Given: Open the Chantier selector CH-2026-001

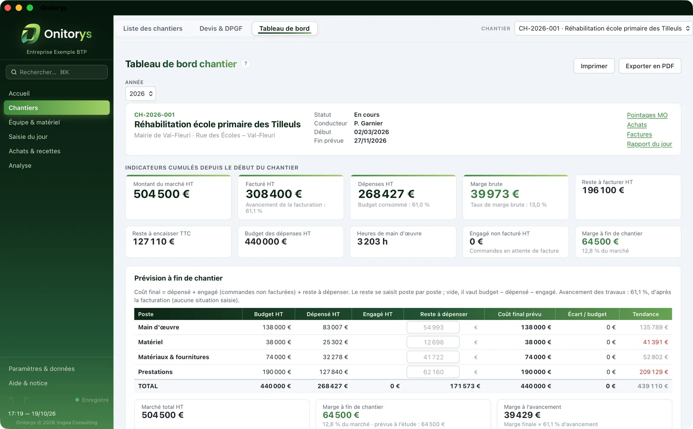Looking at the screenshot, I should pos(603,29).
